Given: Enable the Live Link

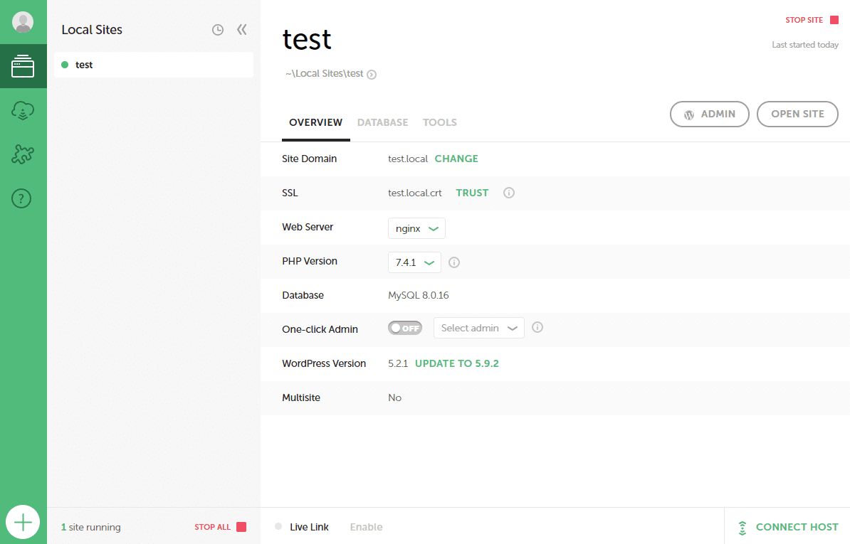Looking at the screenshot, I should point(366,527).
